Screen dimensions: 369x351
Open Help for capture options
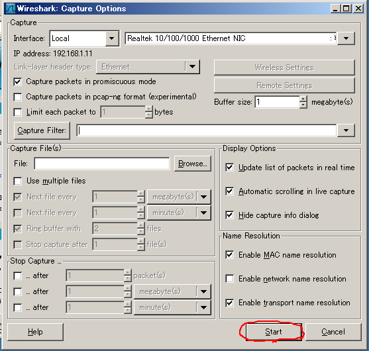point(35,332)
